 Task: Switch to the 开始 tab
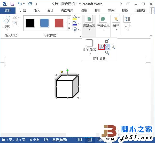tap(23, 11)
